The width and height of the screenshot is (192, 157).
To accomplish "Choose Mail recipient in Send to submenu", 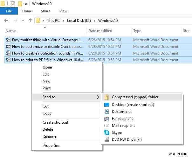I will point(123,126).
